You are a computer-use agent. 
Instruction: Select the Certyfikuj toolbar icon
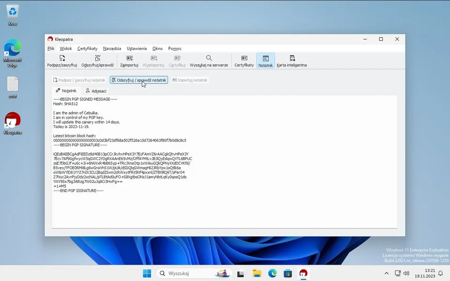177,61
